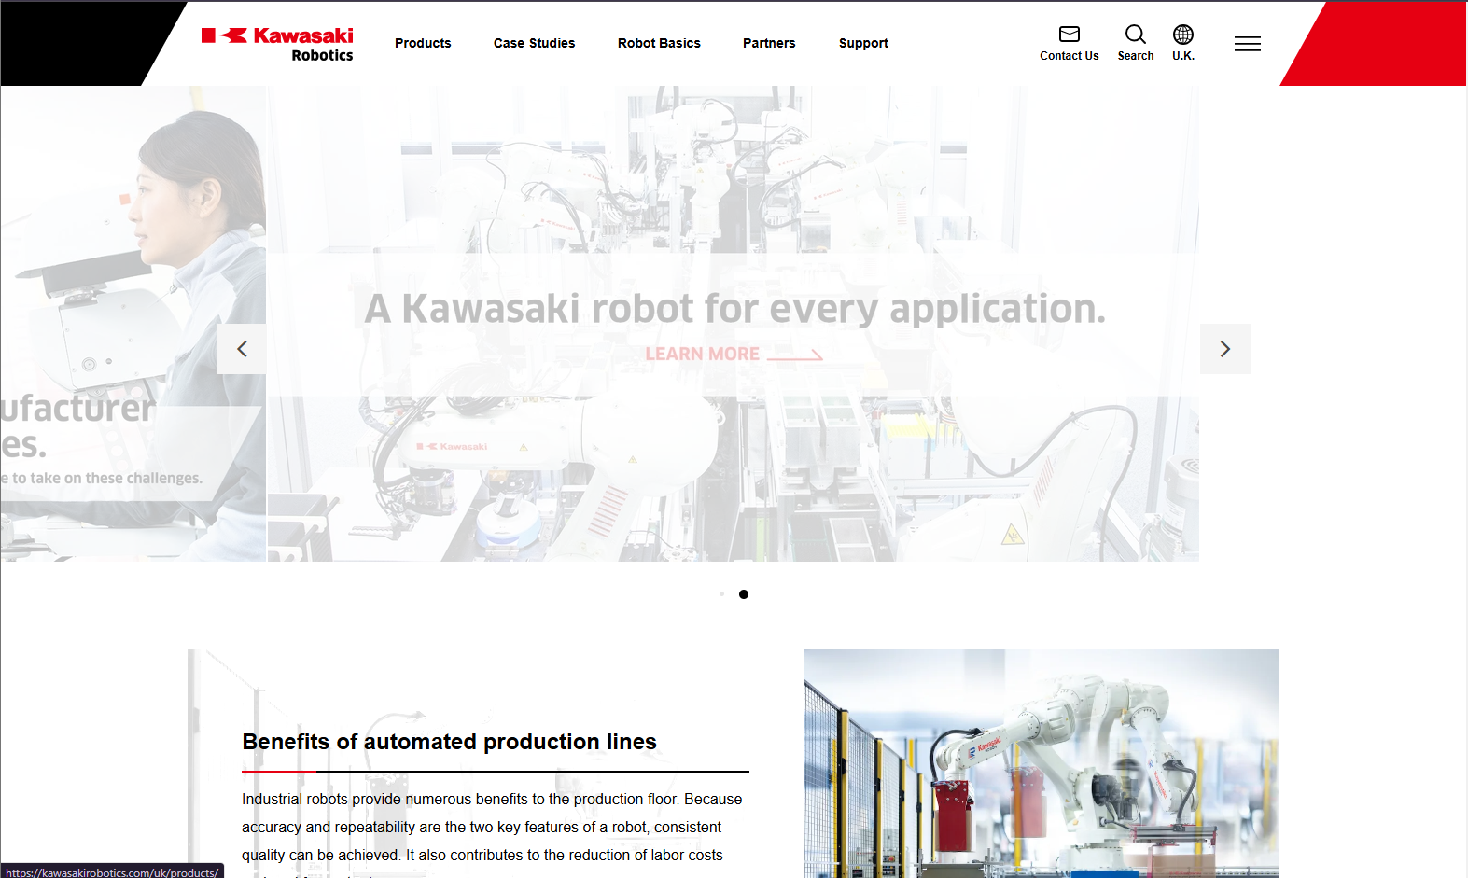
Task: Click 'Benefits of automated production lines' heading
Action: click(x=449, y=742)
